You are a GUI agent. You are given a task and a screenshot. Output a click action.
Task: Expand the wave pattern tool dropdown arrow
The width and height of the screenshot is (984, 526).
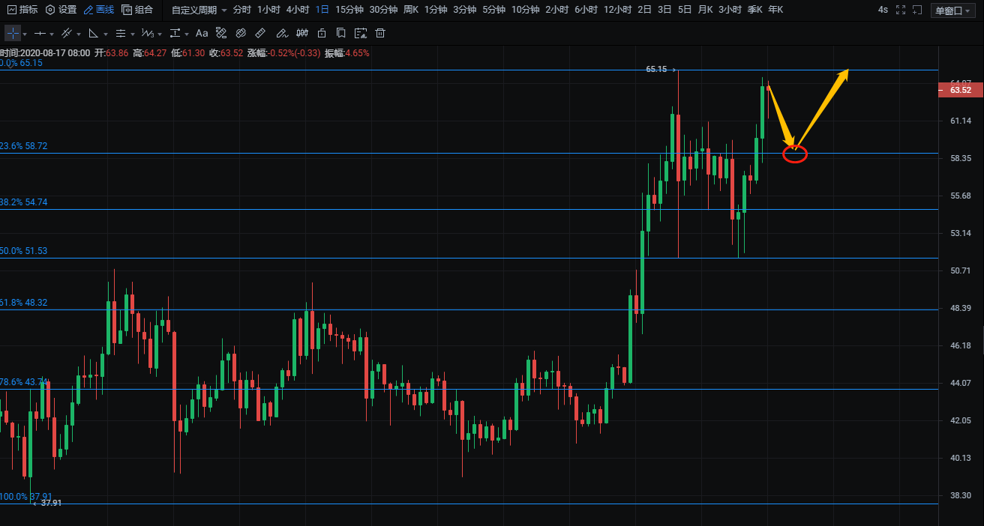(x=160, y=34)
